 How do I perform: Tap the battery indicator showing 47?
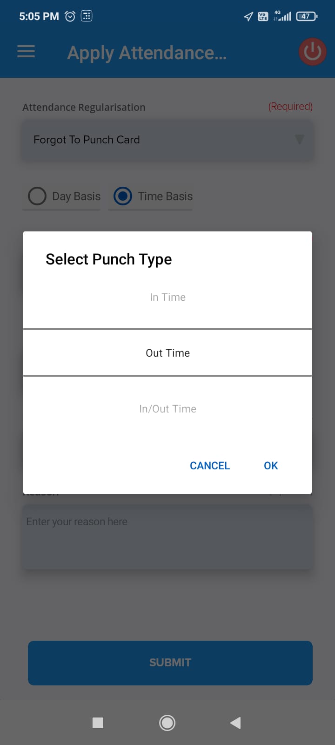click(x=306, y=16)
